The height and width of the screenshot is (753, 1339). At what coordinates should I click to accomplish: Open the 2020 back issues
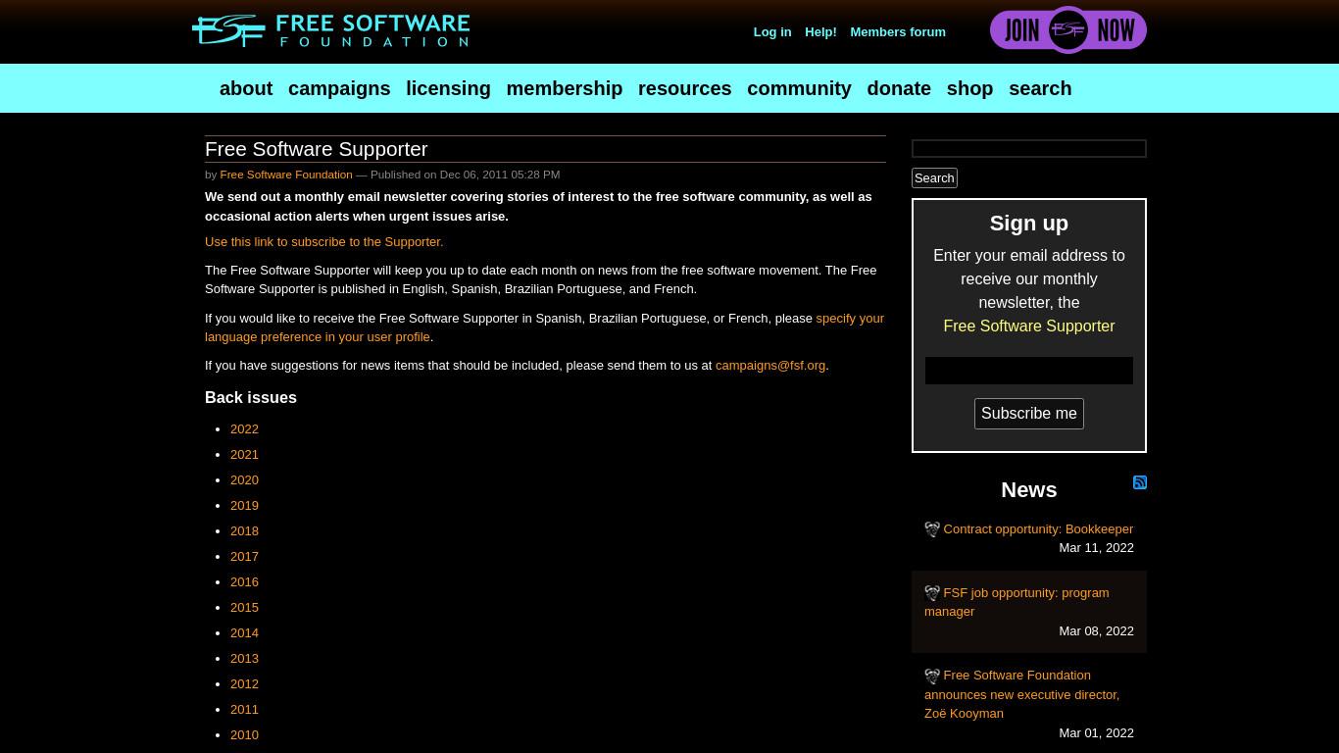(244, 479)
